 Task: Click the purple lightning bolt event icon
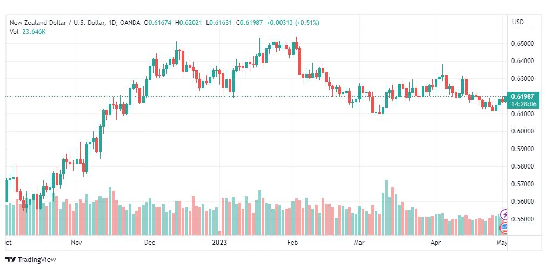point(504,214)
